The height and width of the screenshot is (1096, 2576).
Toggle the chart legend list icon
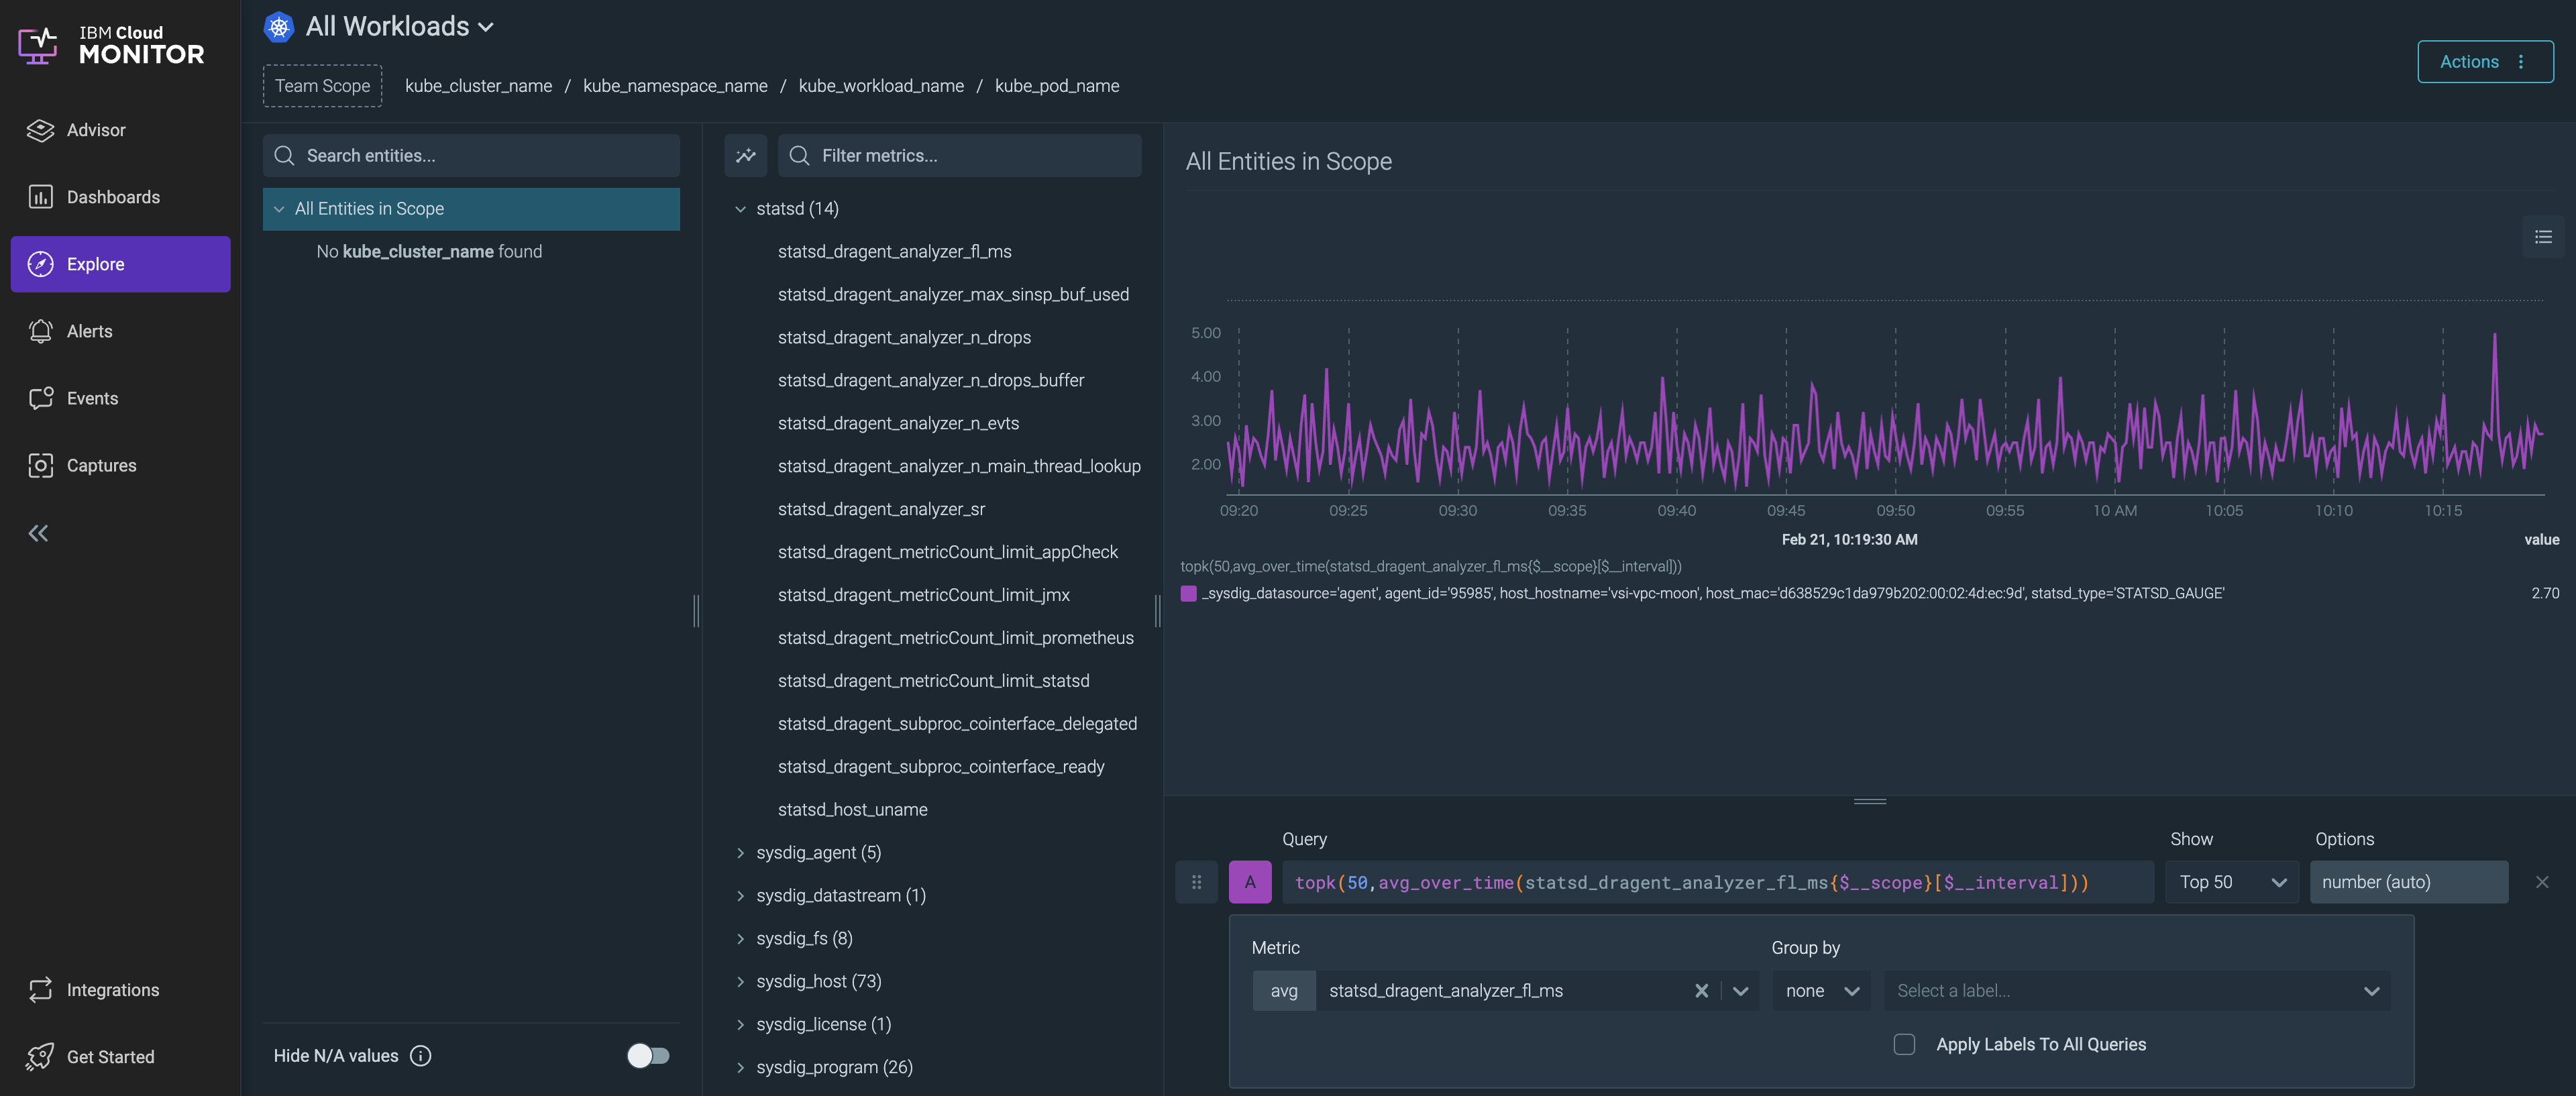pyautogui.click(x=2543, y=237)
